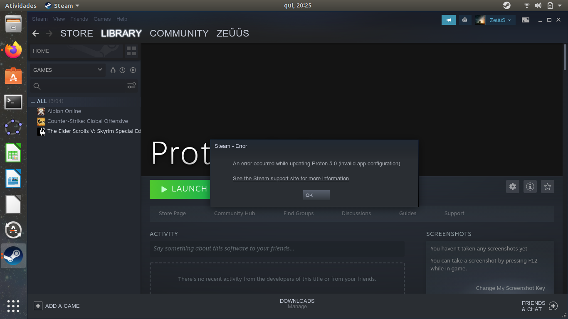Open the DOWNLOADS Manage section
Viewport: 568px width, 319px height.
click(x=297, y=304)
